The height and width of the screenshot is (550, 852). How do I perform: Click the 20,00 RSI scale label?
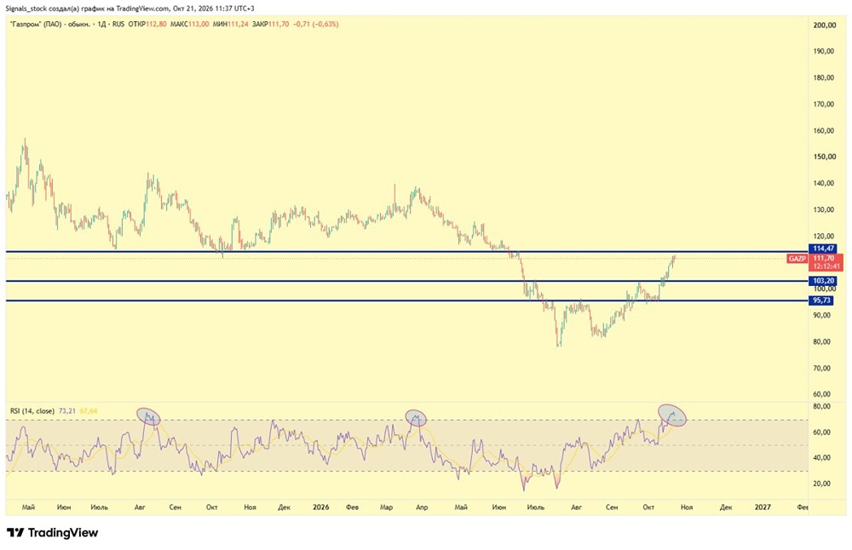[821, 484]
